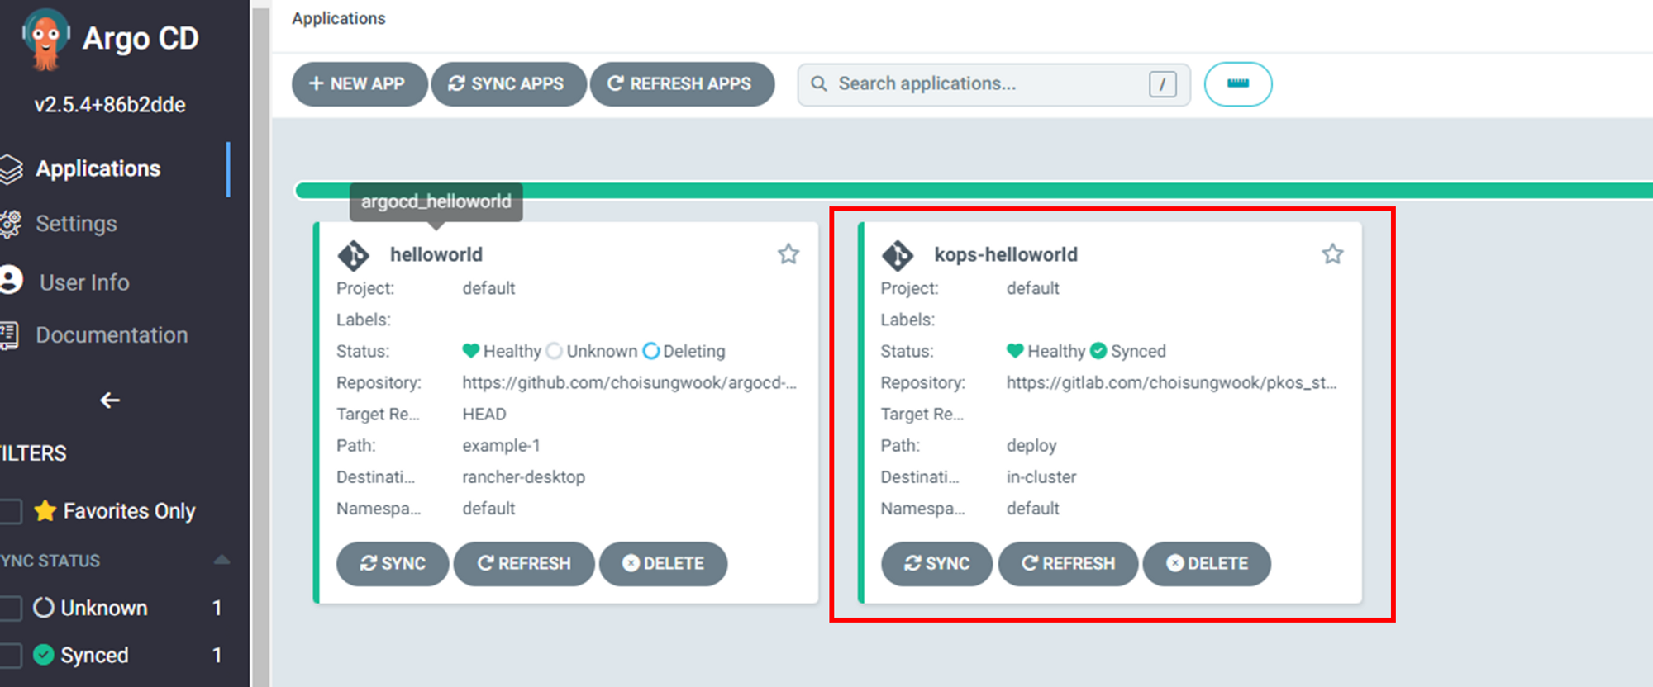The image size is (1653, 687).
Task: Click the Applications layers icon
Action: click(x=11, y=168)
